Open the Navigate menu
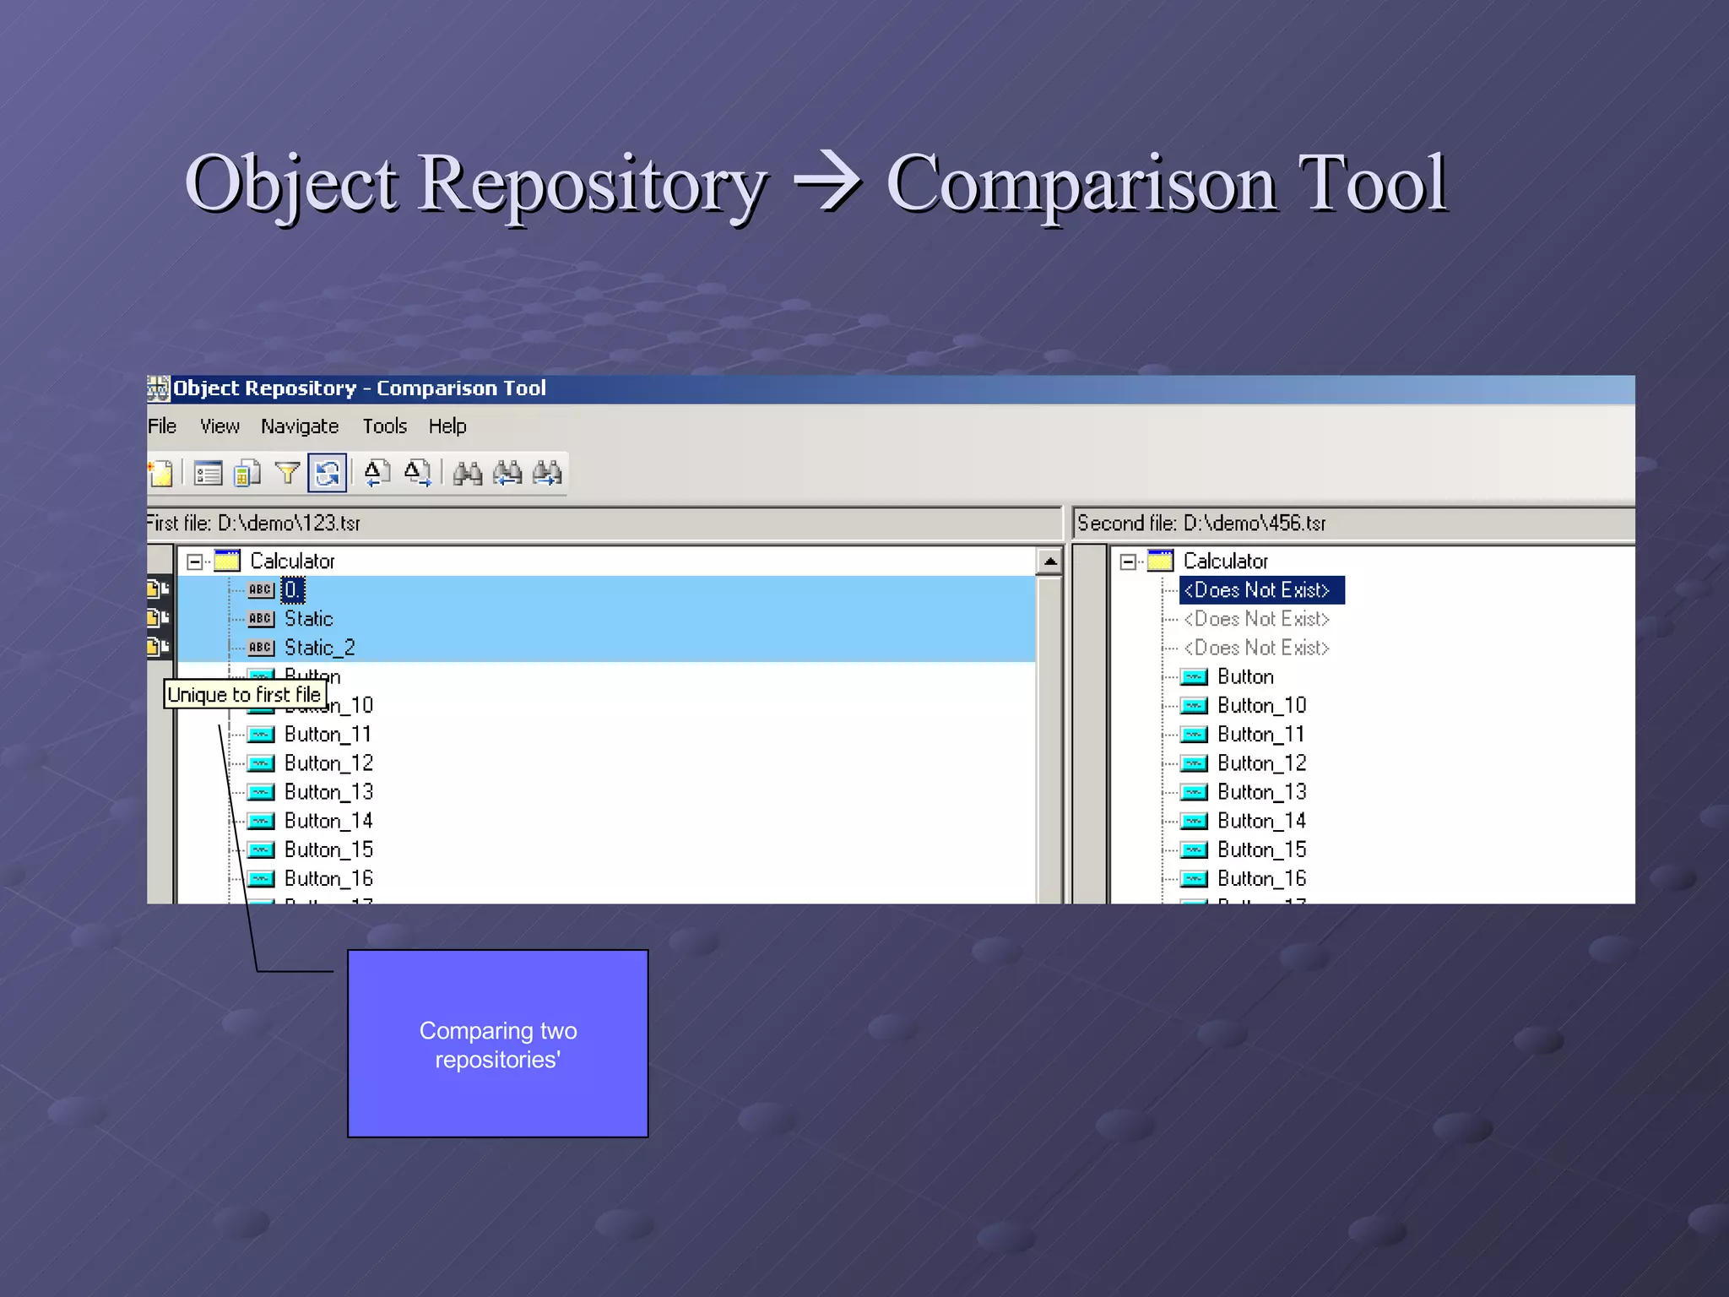The height and width of the screenshot is (1297, 1729). [300, 426]
